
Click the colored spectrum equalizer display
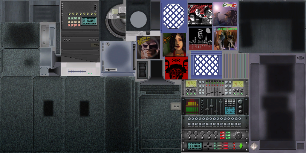(192, 106)
